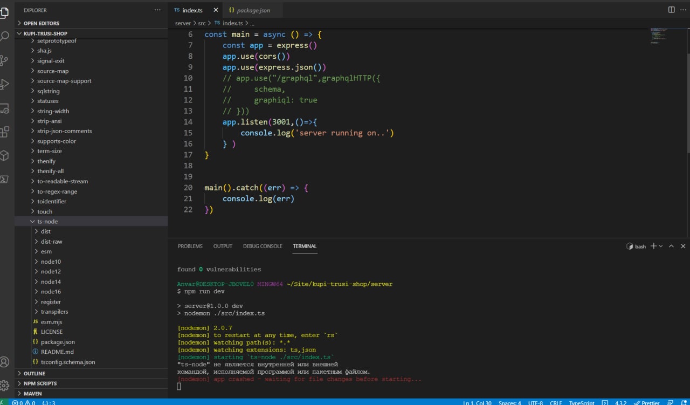Open the Manage gear settings icon
690x405 pixels.
click(x=5, y=386)
